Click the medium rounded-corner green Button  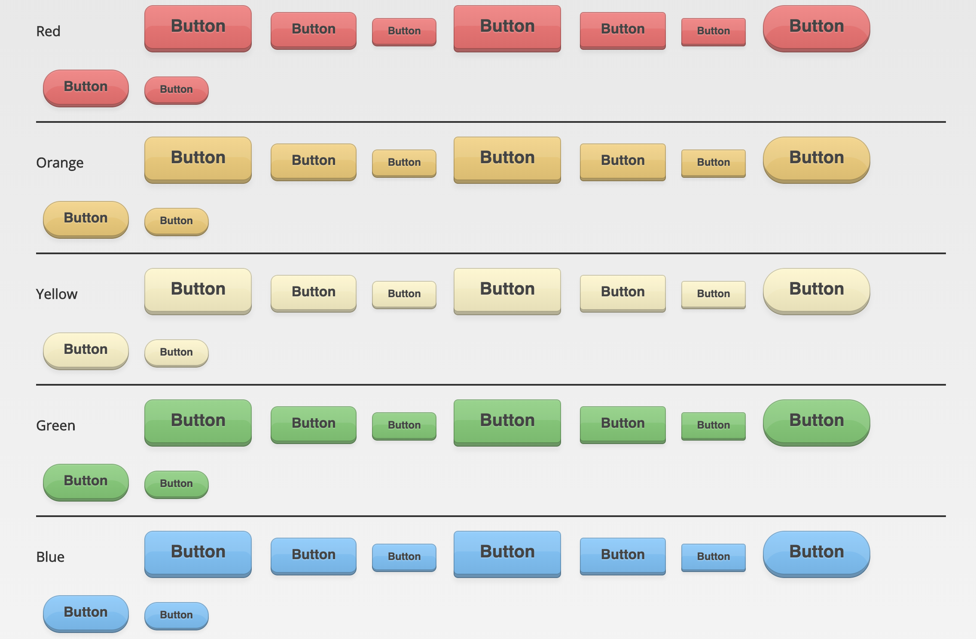coord(314,425)
